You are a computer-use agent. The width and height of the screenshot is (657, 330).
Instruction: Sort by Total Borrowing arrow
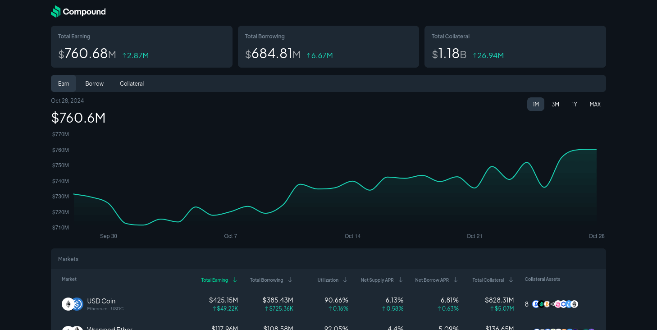pos(290,280)
